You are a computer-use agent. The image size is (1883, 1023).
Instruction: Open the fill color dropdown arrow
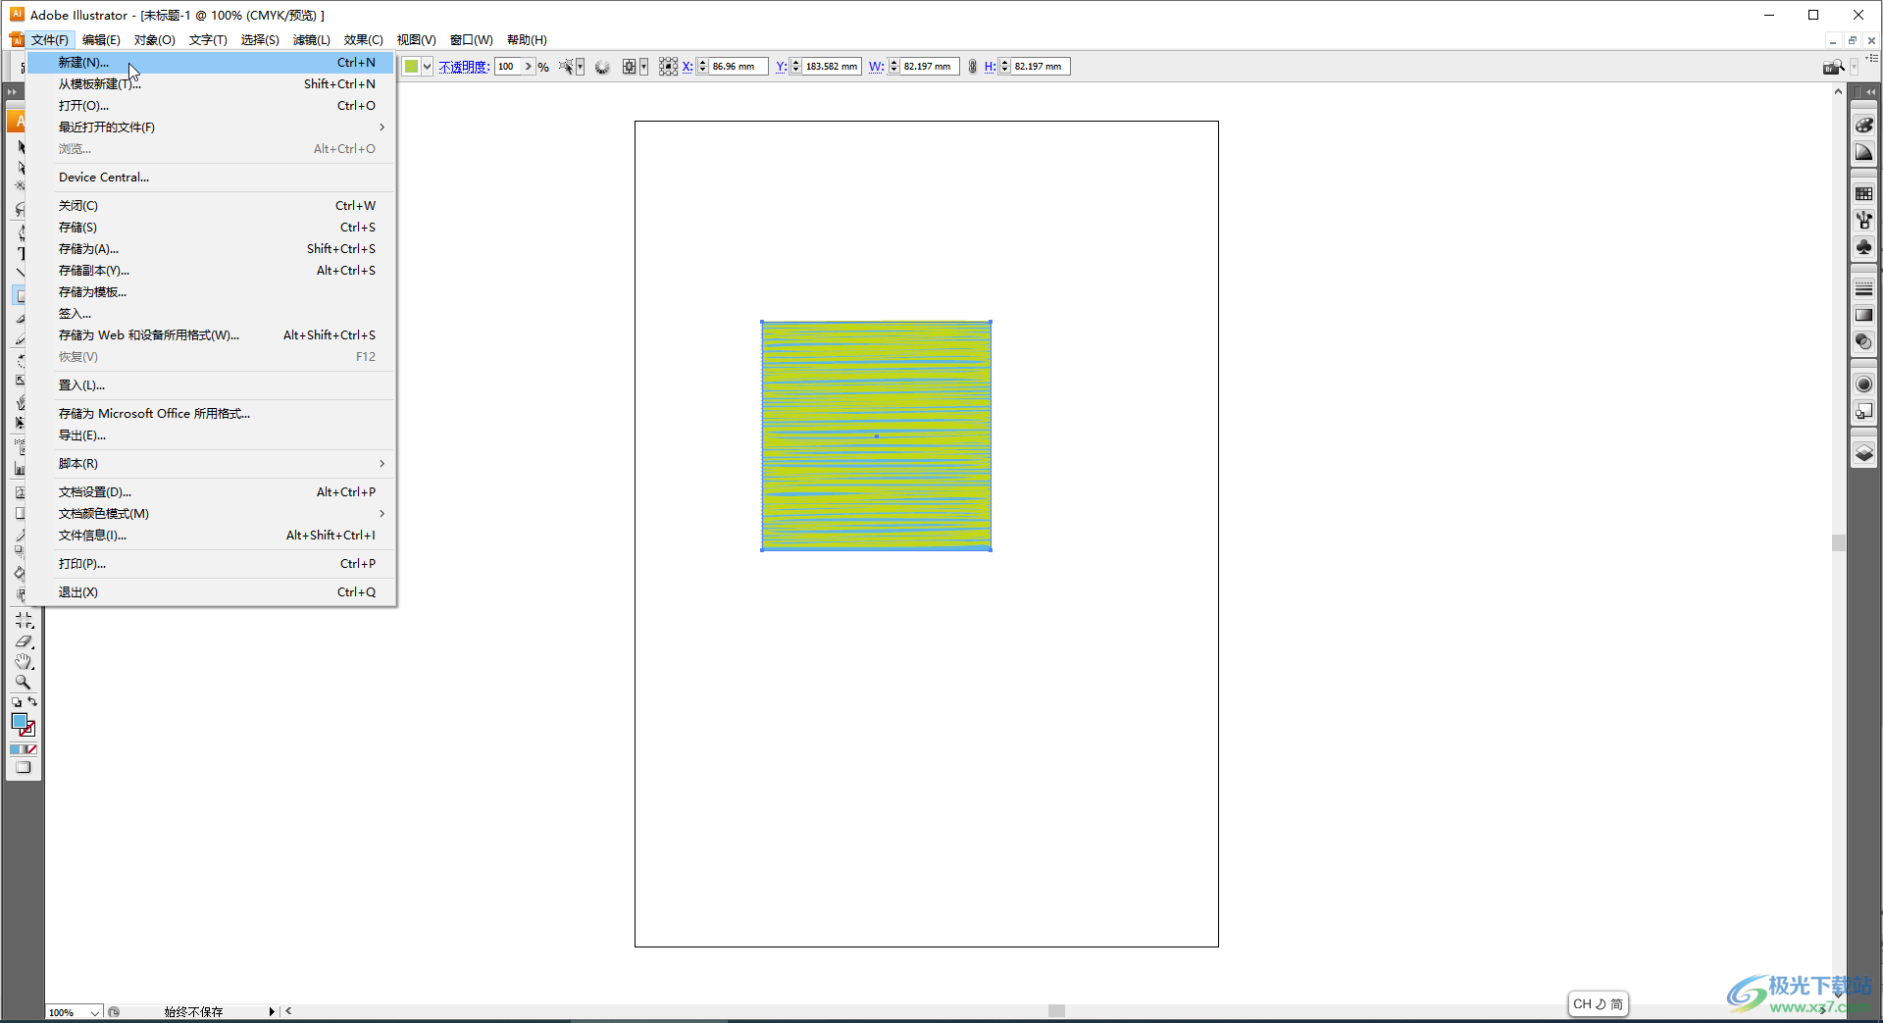428,67
